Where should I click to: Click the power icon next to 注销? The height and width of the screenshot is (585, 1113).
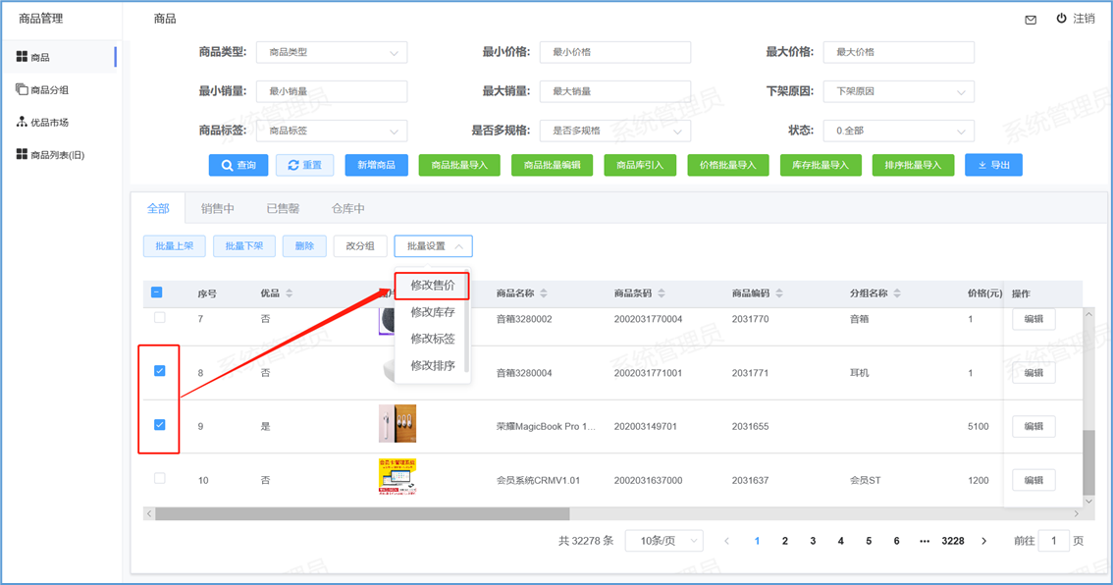click(x=1061, y=19)
